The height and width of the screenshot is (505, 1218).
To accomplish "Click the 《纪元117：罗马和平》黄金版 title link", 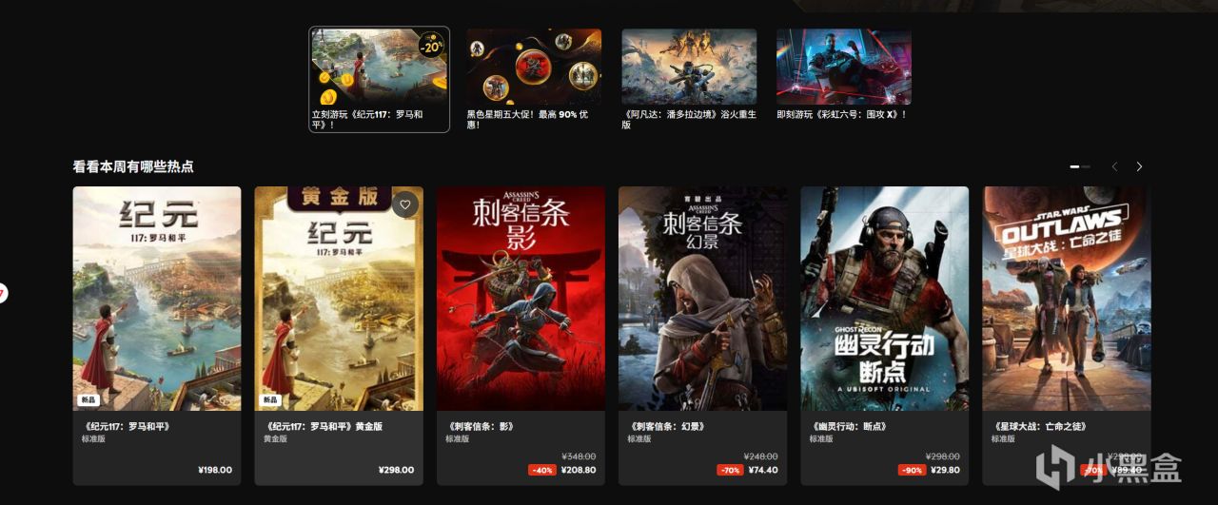I will [323, 427].
